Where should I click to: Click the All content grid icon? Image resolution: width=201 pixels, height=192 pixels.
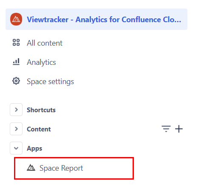tap(16, 43)
